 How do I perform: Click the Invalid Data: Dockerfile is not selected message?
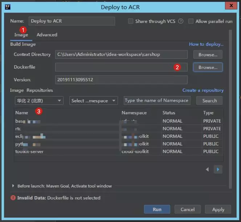pos(59,198)
